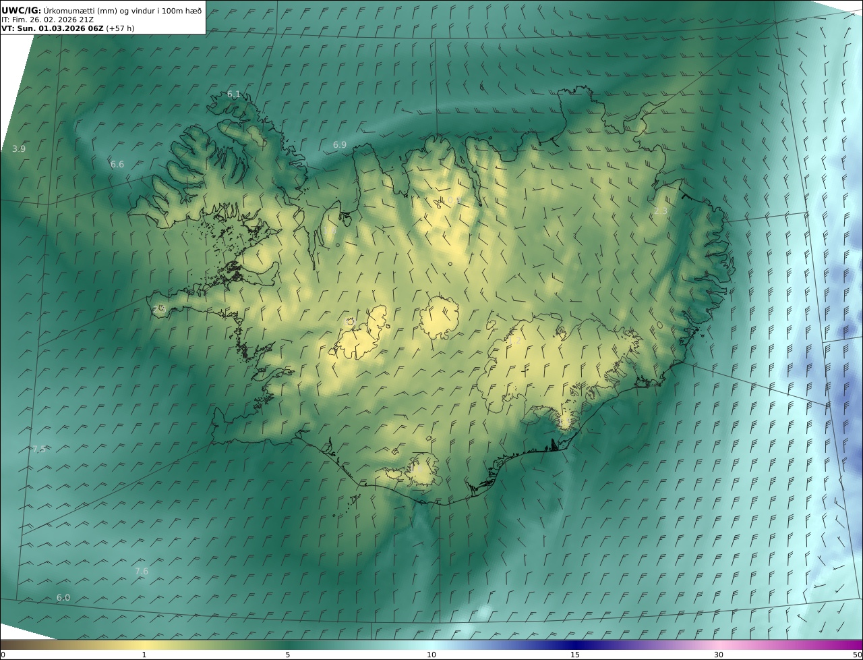Click colorbar tick label 10
The image size is (863, 660).
point(431,655)
